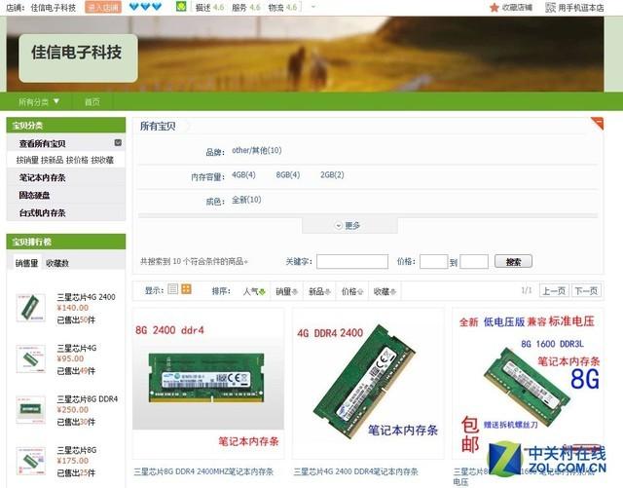Switch to grid display view icon

pyautogui.click(x=186, y=289)
